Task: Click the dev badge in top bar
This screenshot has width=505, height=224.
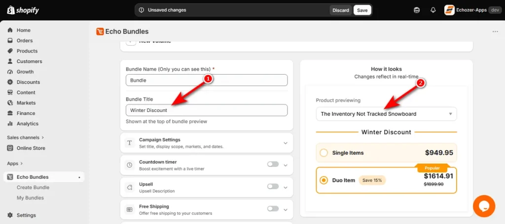Action: (x=494, y=10)
